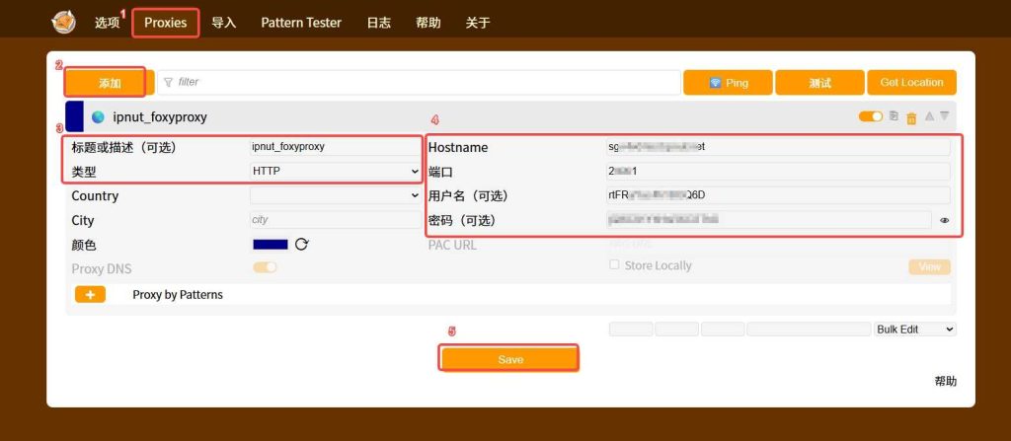The height and width of the screenshot is (441, 1011).
Task: Move the proxy up with arrow
Action: [929, 116]
